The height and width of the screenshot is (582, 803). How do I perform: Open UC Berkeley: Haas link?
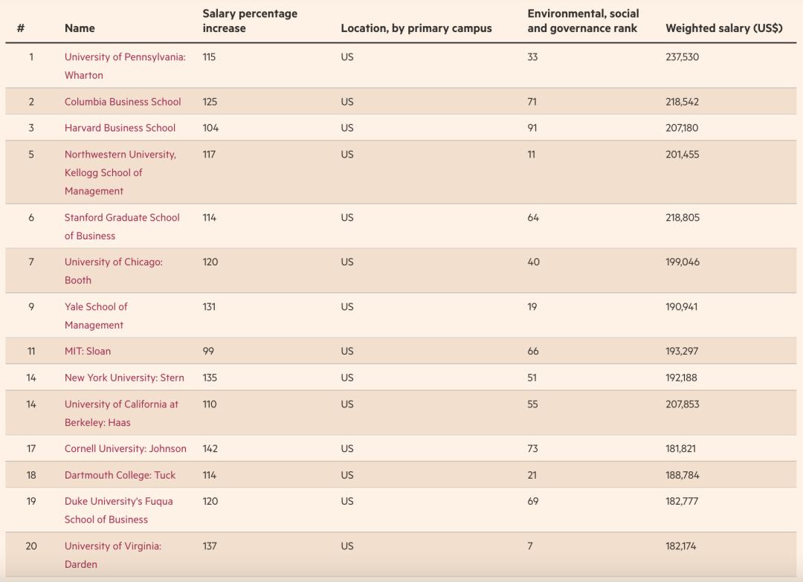(x=121, y=404)
